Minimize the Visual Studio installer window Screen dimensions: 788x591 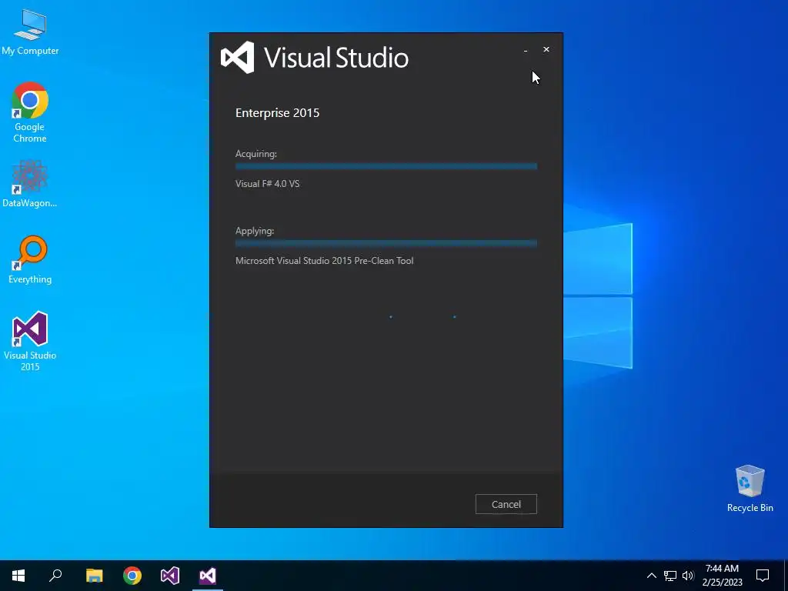pyautogui.click(x=526, y=50)
